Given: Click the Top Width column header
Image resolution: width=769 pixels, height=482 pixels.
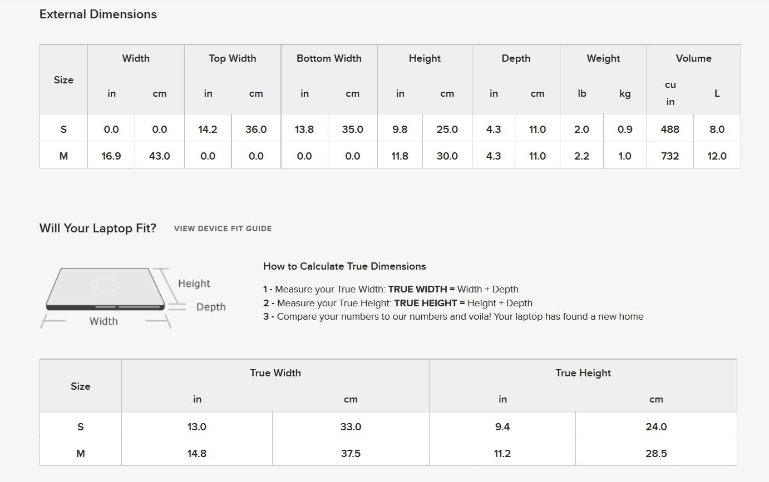Looking at the screenshot, I should [232, 58].
